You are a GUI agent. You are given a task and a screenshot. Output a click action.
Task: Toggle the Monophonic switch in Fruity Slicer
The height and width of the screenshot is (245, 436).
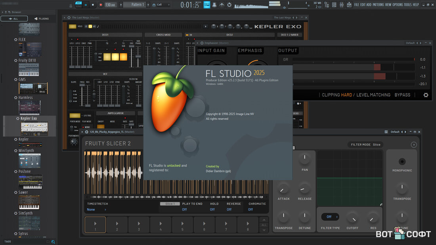tap(402, 161)
